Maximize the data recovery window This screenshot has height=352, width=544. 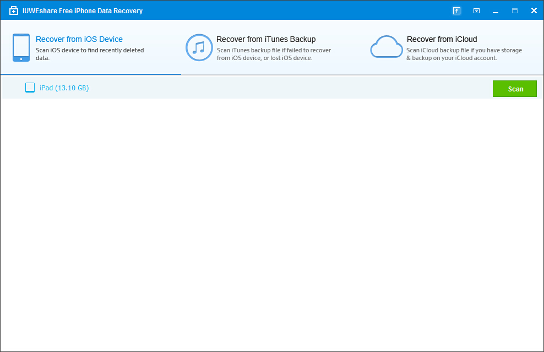[x=515, y=10]
